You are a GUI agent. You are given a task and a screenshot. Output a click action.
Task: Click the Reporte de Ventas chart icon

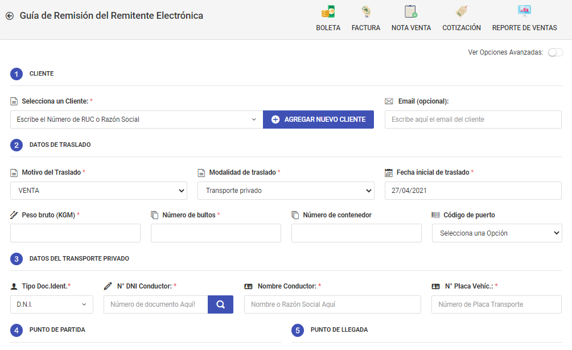[x=524, y=11]
